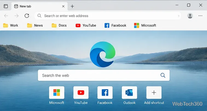Go back using the back arrow

coord(6,16)
